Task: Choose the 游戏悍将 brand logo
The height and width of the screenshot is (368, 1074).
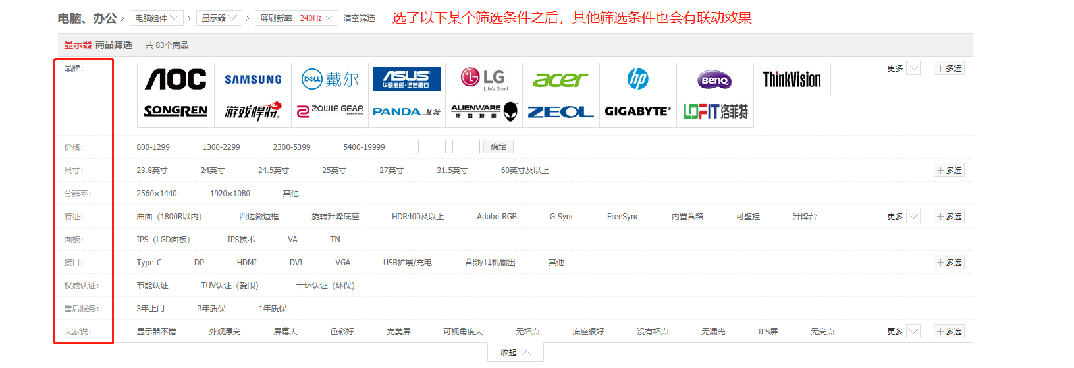Action: [253, 111]
